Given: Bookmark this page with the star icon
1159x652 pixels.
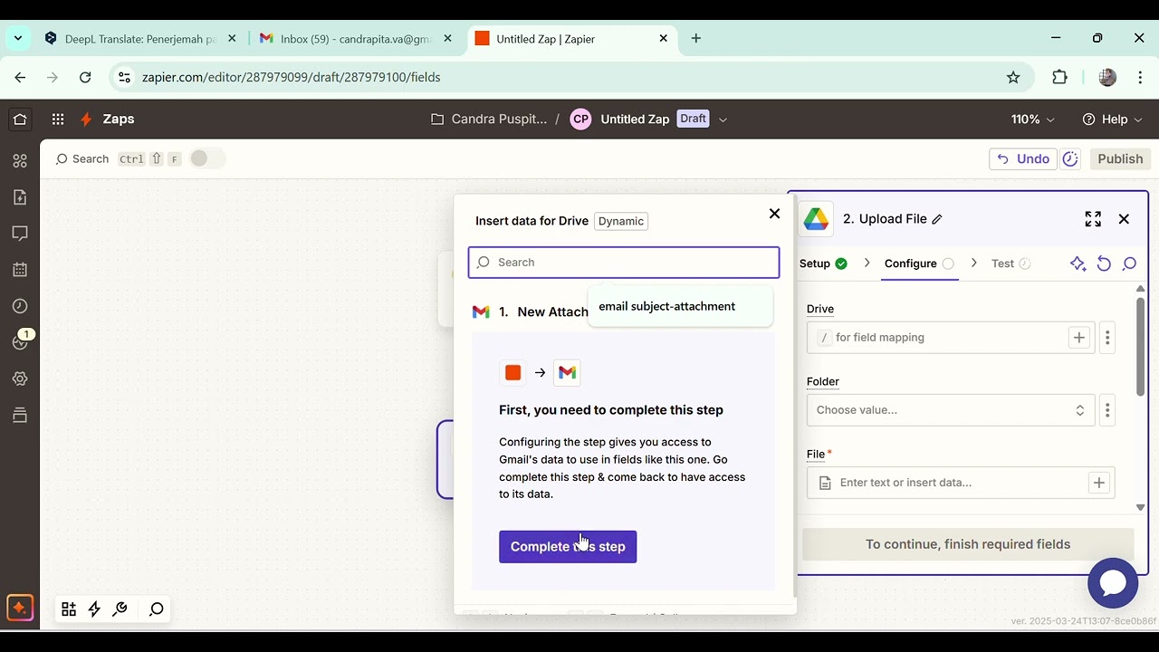Looking at the screenshot, I should coord(1013,77).
